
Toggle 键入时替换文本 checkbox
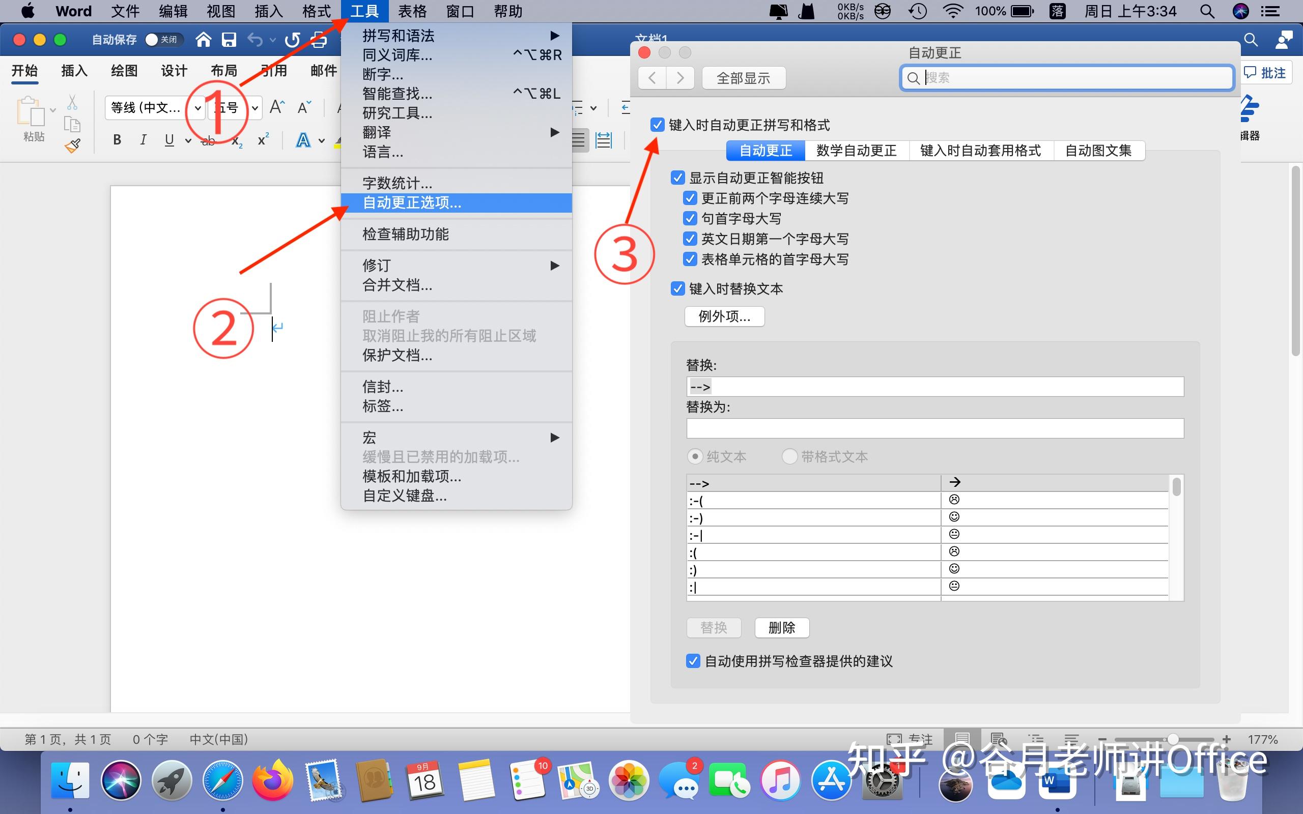pyautogui.click(x=678, y=288)
